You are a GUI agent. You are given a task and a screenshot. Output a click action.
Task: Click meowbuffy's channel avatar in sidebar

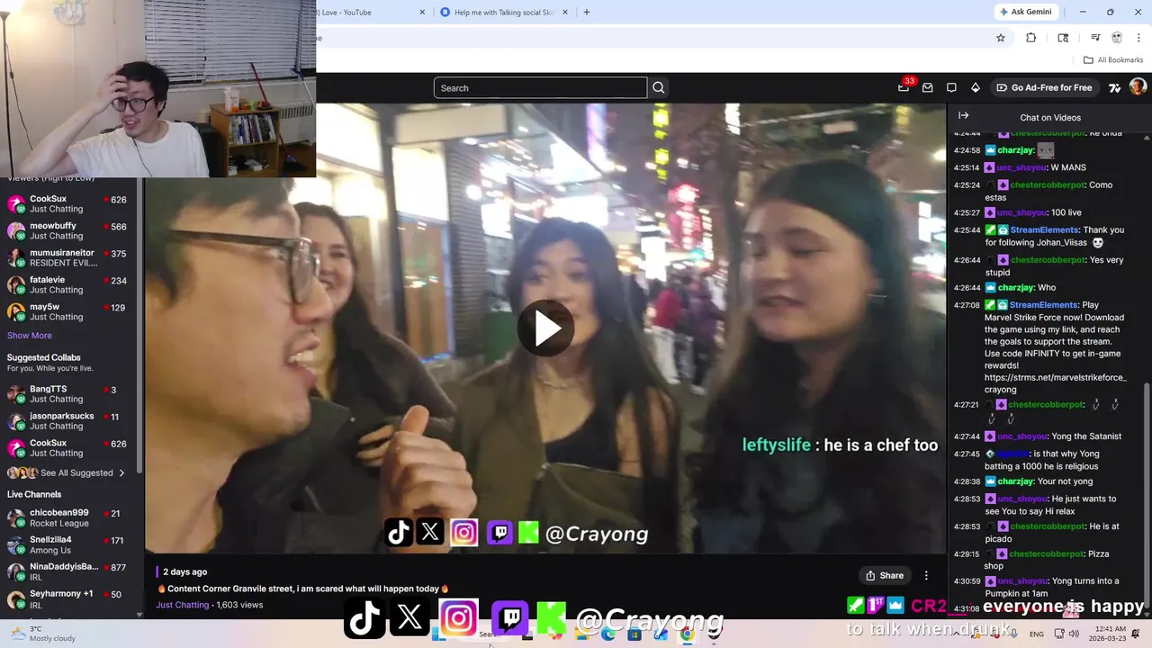(16, 230)
